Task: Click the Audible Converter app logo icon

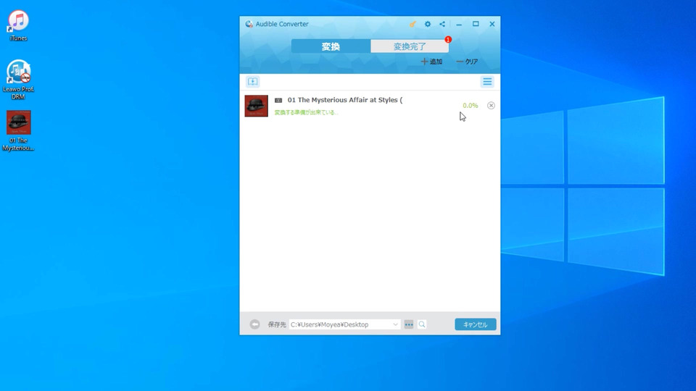Action: pyautogui.click(x=249, y=24)
